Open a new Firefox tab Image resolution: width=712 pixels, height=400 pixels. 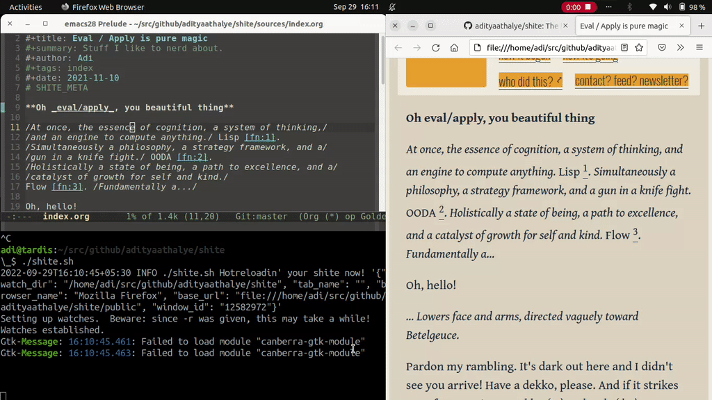tap(701, 26)
